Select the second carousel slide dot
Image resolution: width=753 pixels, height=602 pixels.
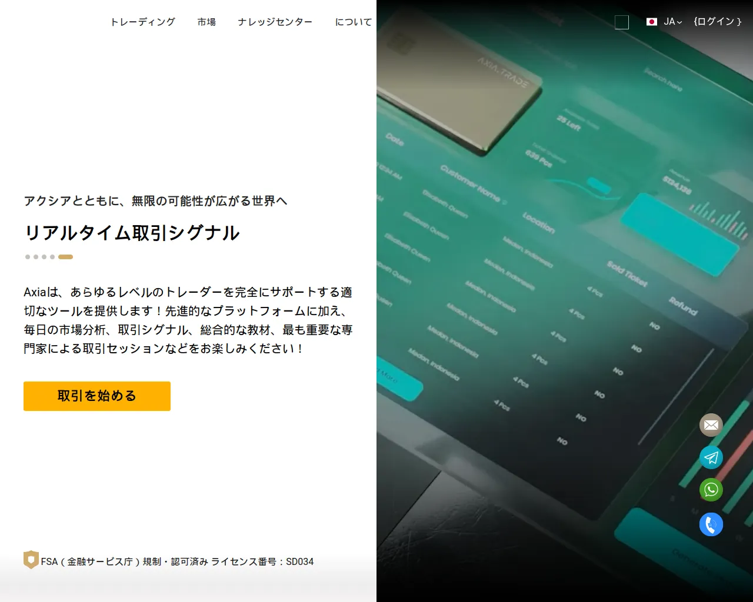point(36,257)
